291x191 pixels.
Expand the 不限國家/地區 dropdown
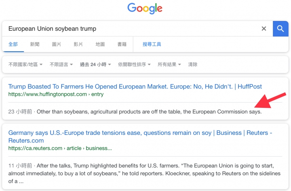pos(25,65)
